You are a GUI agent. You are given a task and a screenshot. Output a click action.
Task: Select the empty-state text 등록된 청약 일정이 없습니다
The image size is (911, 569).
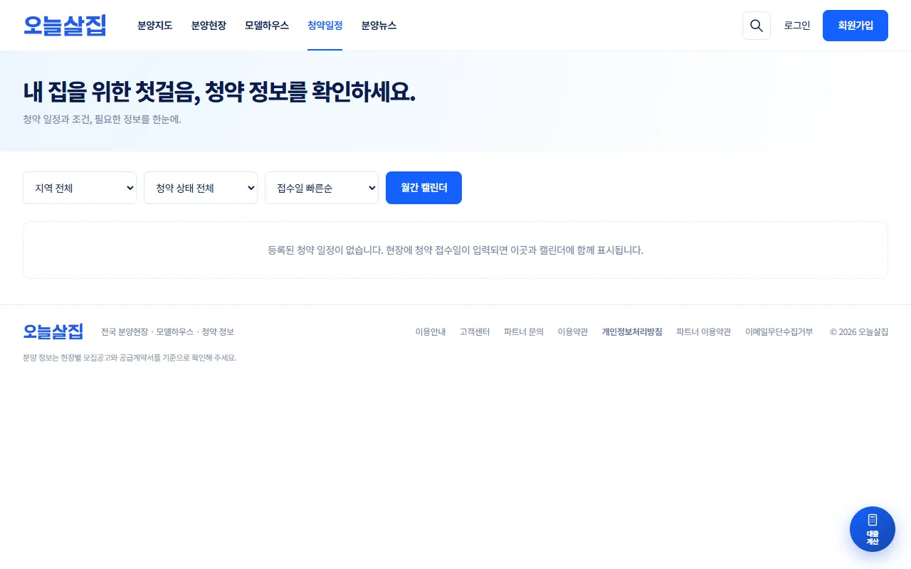pyautogui.click(x=325, y=250)
